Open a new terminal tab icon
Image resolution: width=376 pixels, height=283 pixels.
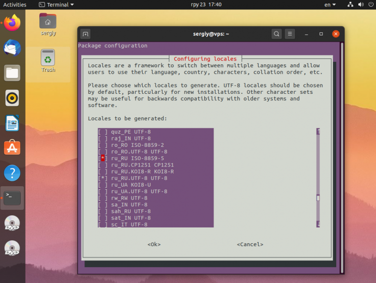85,34
